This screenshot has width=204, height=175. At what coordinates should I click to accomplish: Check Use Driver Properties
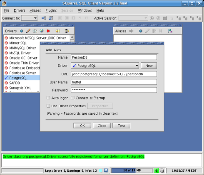point(48,106)
